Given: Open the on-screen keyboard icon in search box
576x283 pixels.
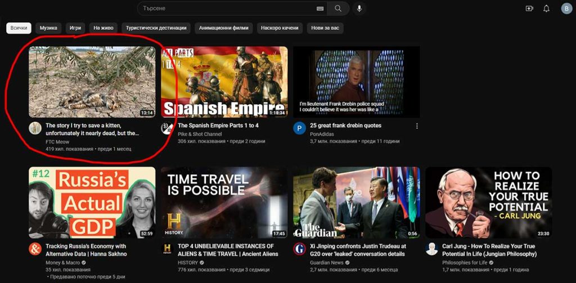Looking at the screenshot, I should coord(320,8).
